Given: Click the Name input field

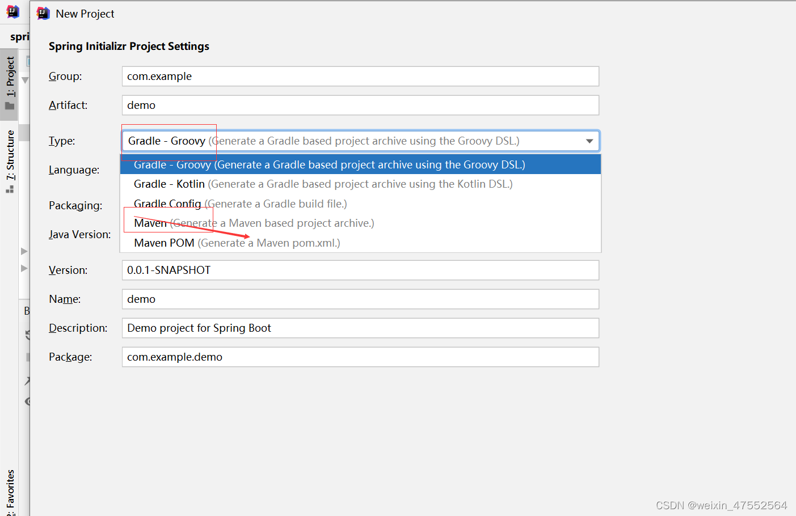Looking at the screenshot, I should pyautogui.click(x=360, y=299).
